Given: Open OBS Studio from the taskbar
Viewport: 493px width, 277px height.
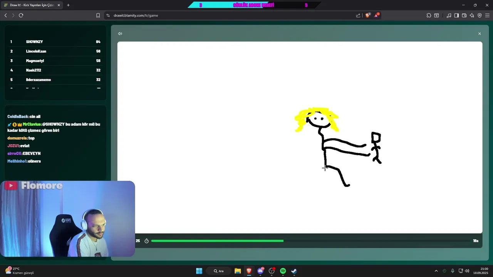Looking at the screenshot, I should click(x=272, y=271).
